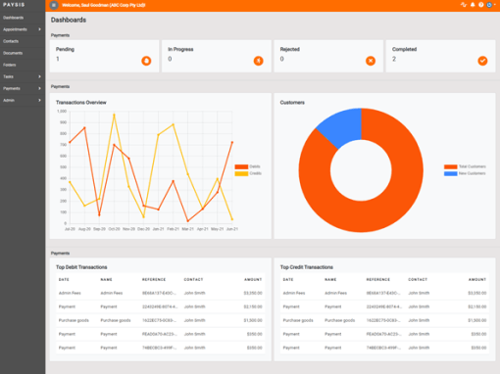The height and width of the screenshot is (374, 500).
Task: Select the In Progress payments card
Action: pos(217,56)
